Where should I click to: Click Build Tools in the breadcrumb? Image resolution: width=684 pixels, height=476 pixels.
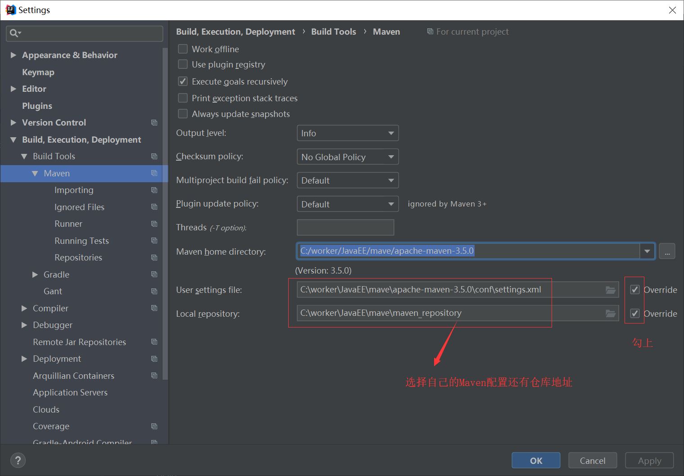[x=334, y=31]
